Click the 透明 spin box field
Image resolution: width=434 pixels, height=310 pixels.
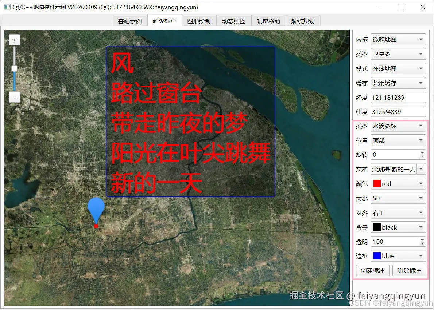pyautogui.click(x=395, y=242)
